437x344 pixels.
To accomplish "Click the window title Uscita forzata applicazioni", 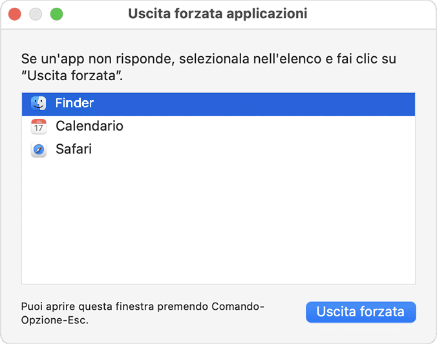I will [x=218, y=14].
